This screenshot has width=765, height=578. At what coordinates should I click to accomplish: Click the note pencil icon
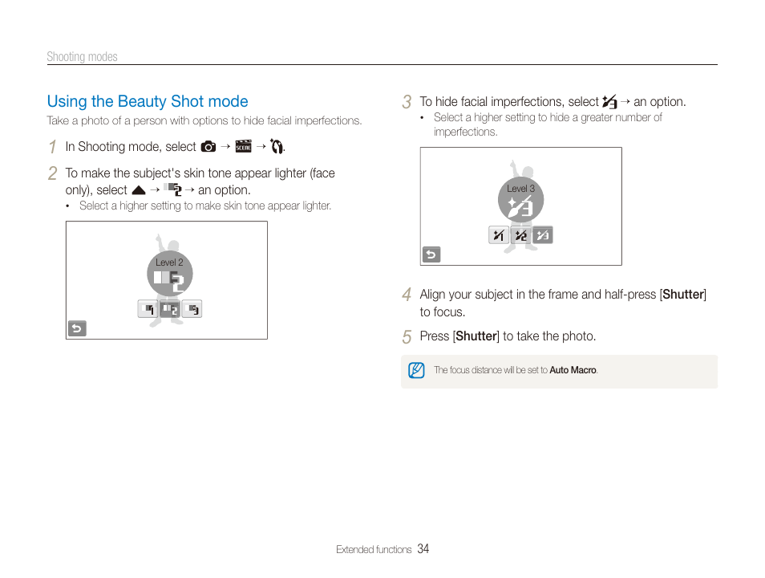[x=416, y=370]
